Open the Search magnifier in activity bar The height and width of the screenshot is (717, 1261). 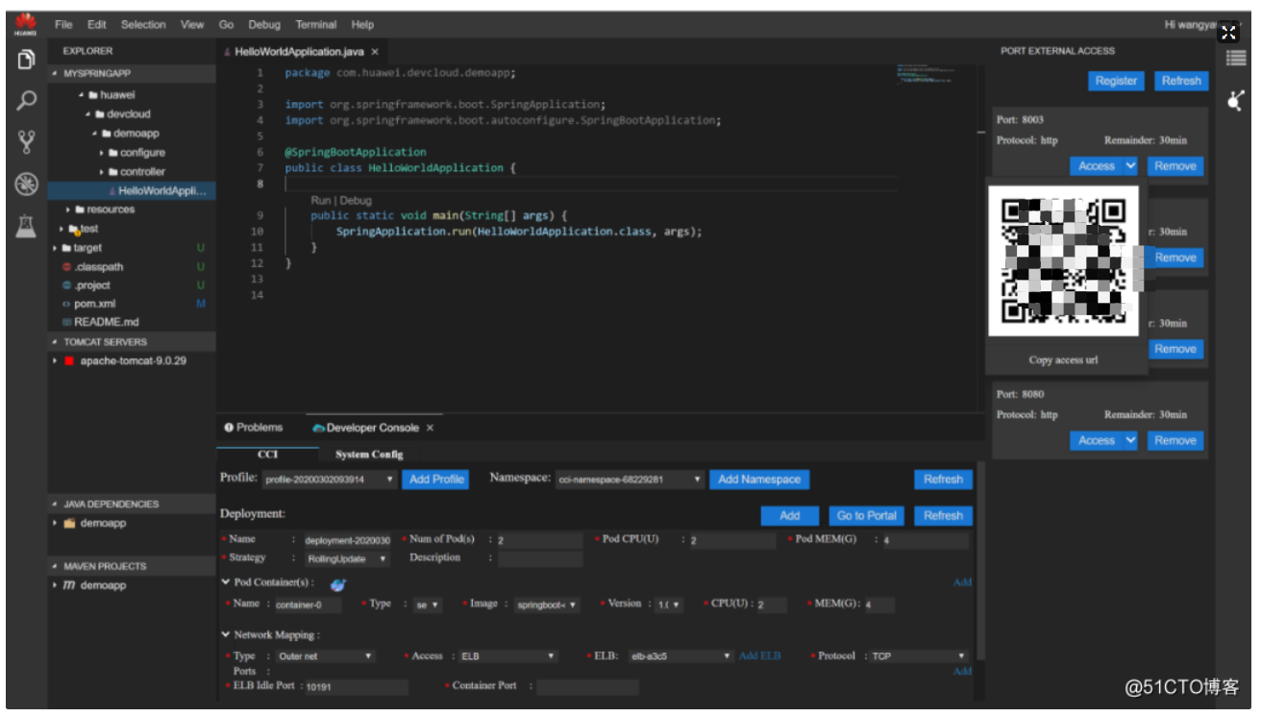[26, 101]
